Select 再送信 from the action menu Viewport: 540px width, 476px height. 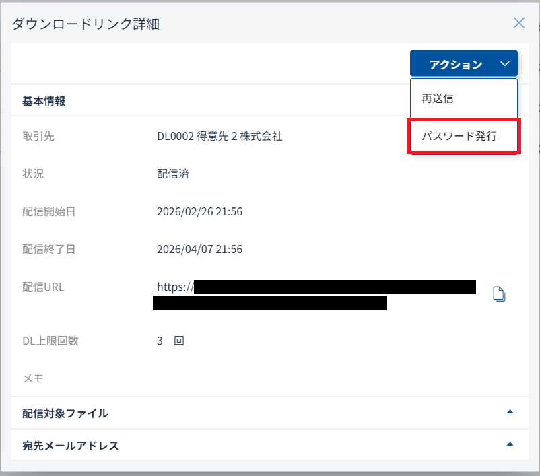point(438,98)
